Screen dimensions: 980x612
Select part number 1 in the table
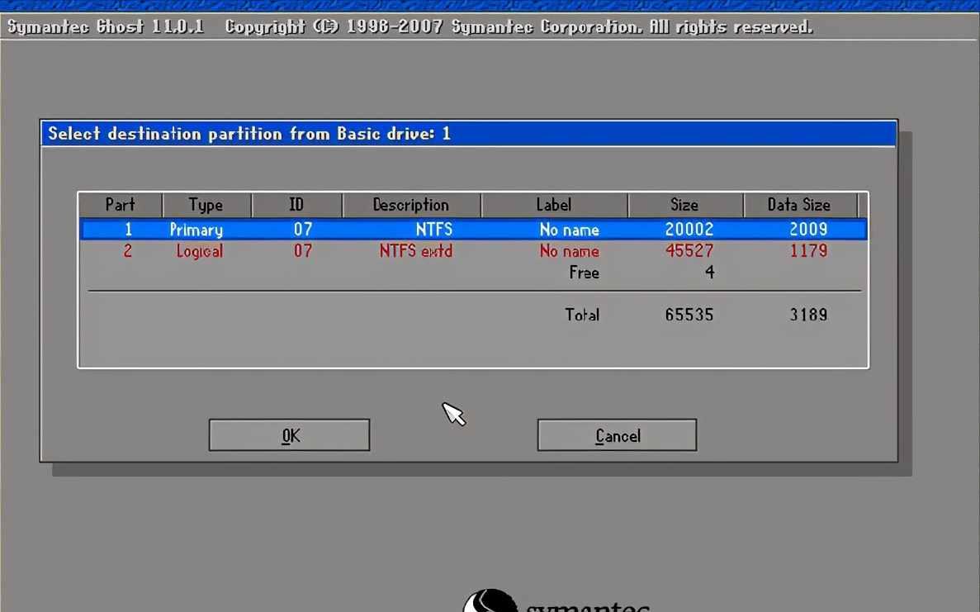tap(128, 230)
